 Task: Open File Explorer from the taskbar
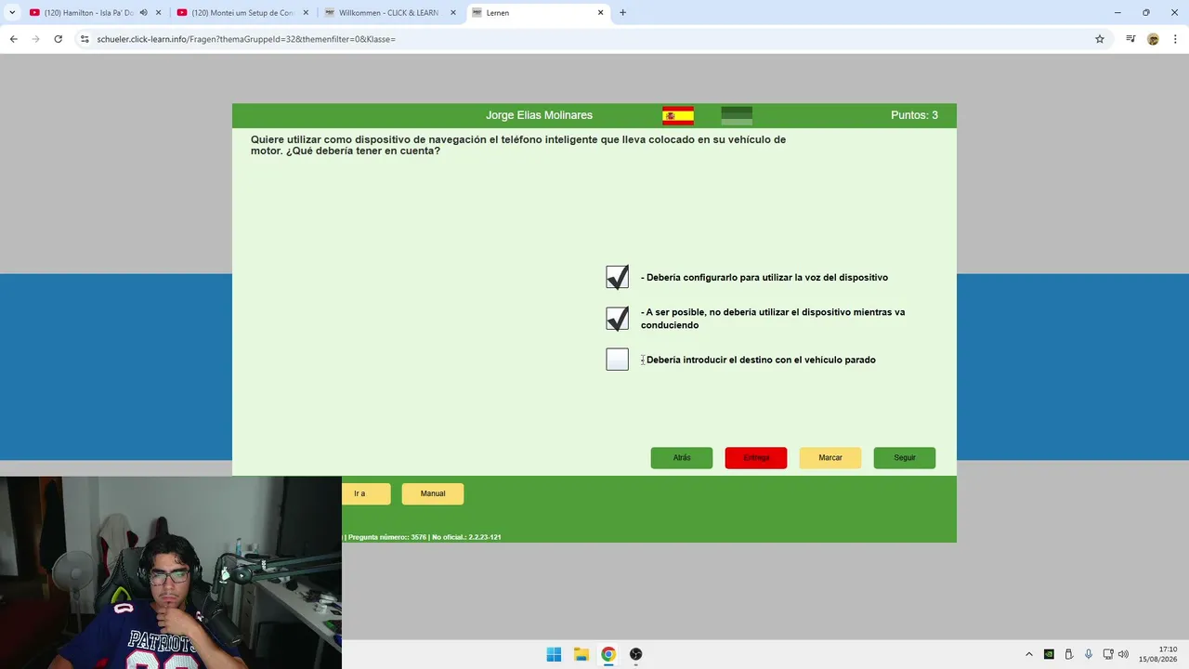pos(581,654)
